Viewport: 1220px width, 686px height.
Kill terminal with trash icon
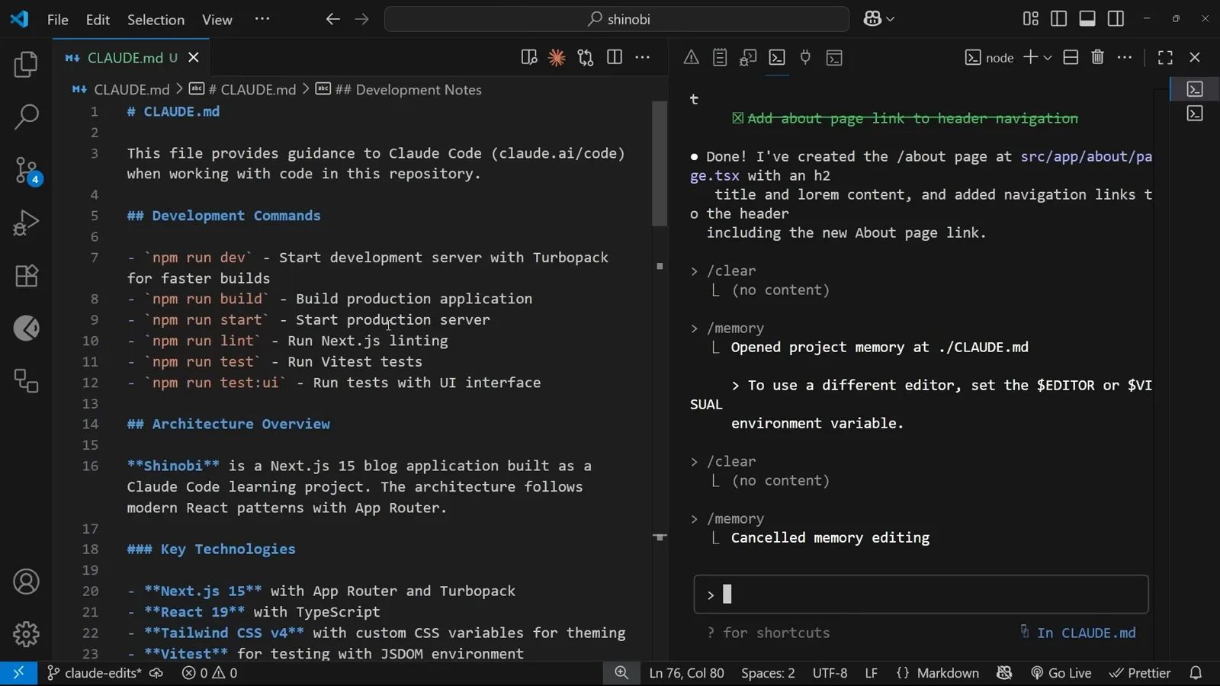pos(1097,57)
